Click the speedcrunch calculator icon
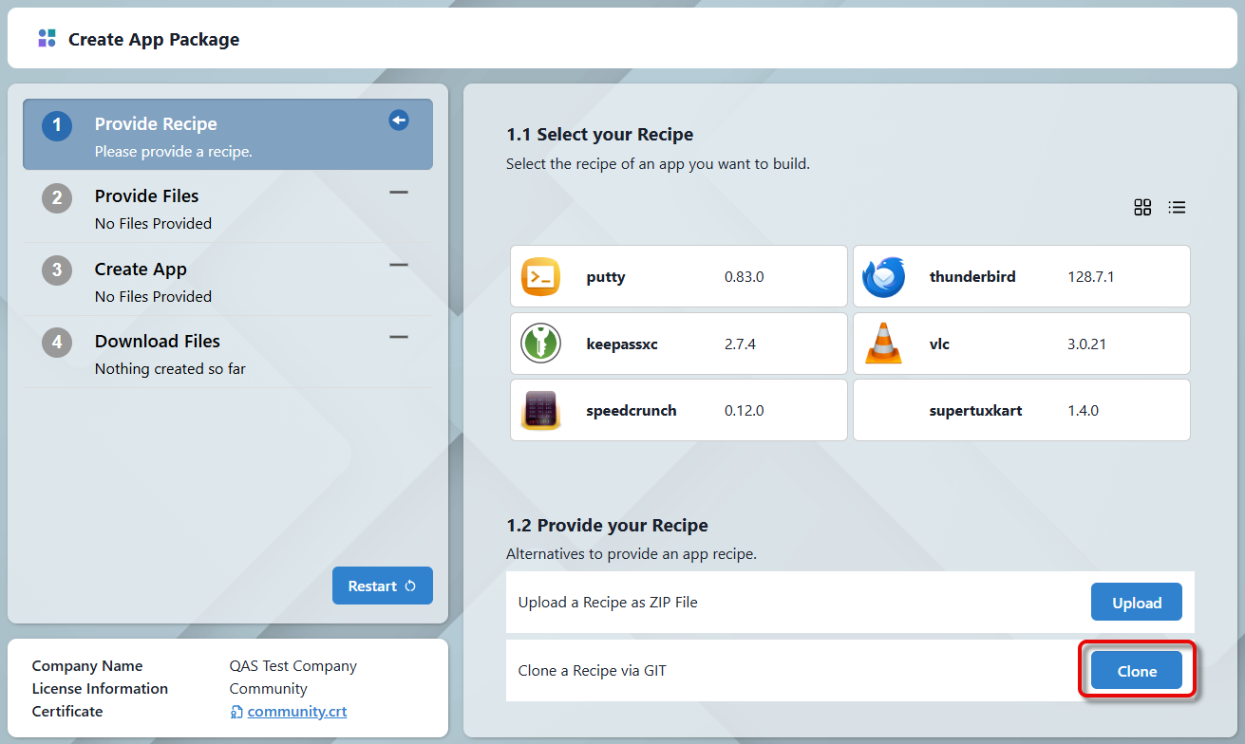 pyautogui.click(x=540, y=410)
